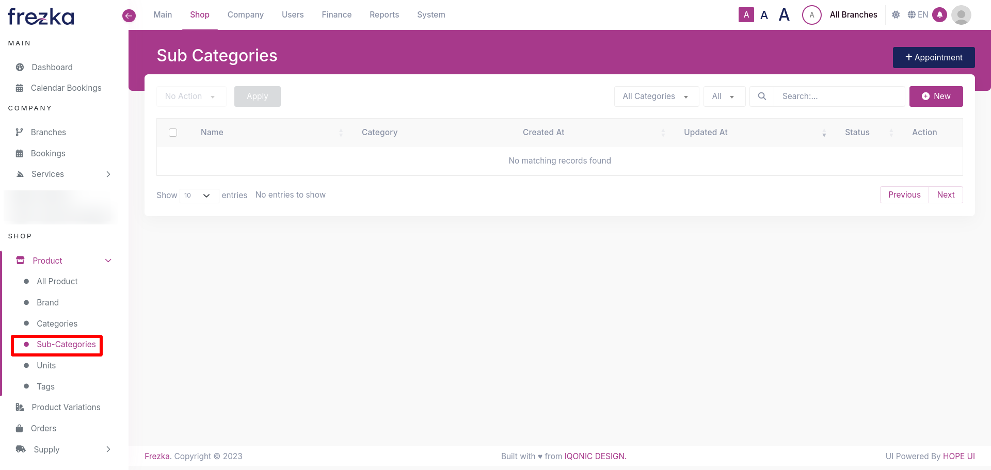Viewport: 991px width, 470px height.
Task: Open the No Action bulk dropdown
Action: tap(190, 96)
